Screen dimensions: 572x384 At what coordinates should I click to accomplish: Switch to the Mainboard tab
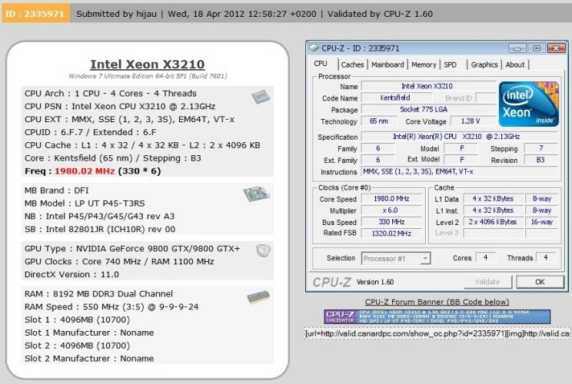[x=387, y=65]
